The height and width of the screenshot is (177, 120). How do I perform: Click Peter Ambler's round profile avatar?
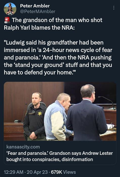coord(10,9)
